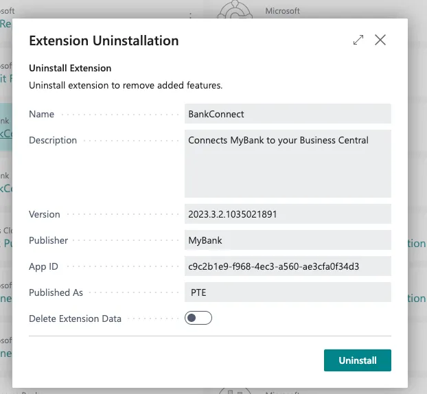Close the Extension Uninstallation dialog
The height and width of the screenshot is (394, 427).
tap(380, 40)
